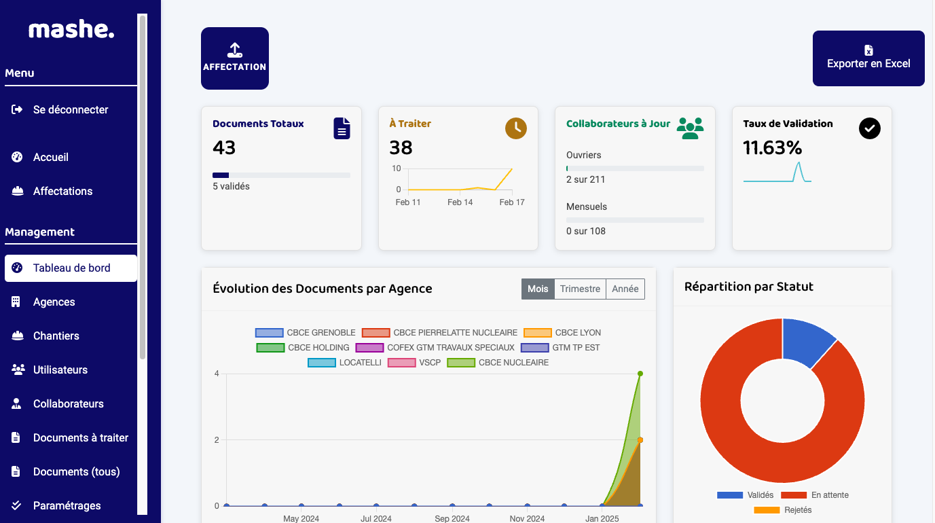Click the Chantiers hard-hat icon
935x523 pixels.
click(18, 336)
